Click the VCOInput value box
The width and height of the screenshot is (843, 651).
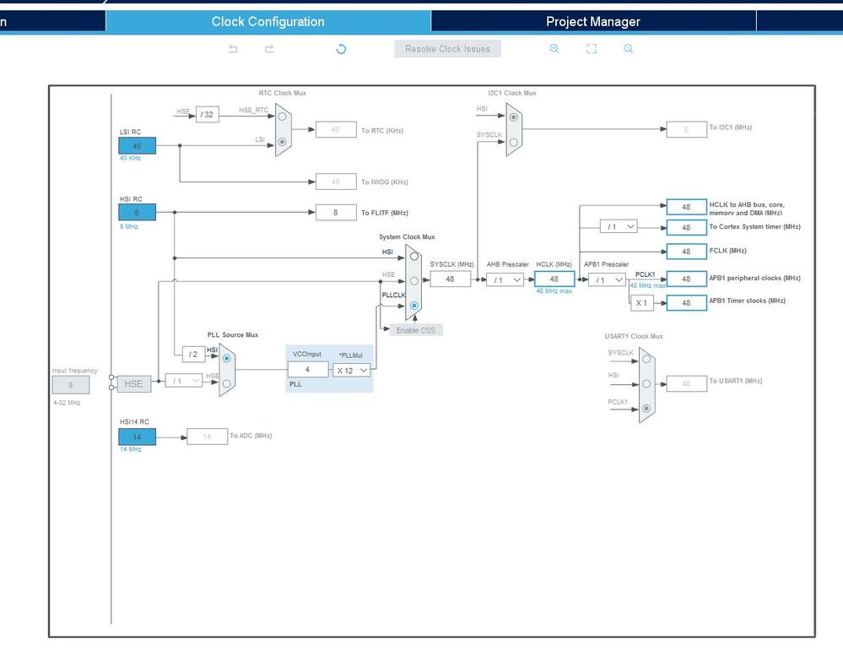pos(308,370)
